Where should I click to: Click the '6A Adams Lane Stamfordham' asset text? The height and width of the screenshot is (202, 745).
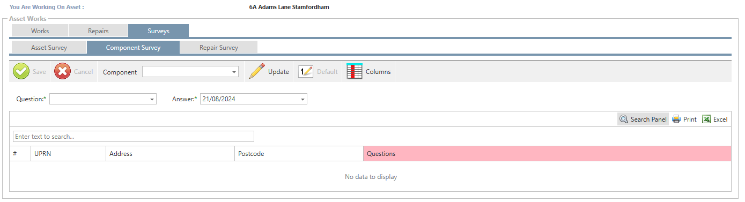tap(289, 8)
